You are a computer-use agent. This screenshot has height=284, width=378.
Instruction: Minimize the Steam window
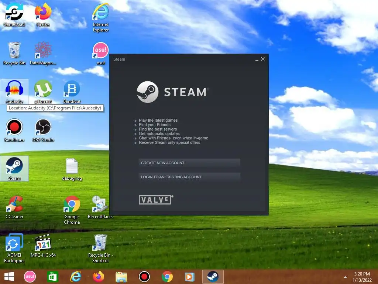257,59
